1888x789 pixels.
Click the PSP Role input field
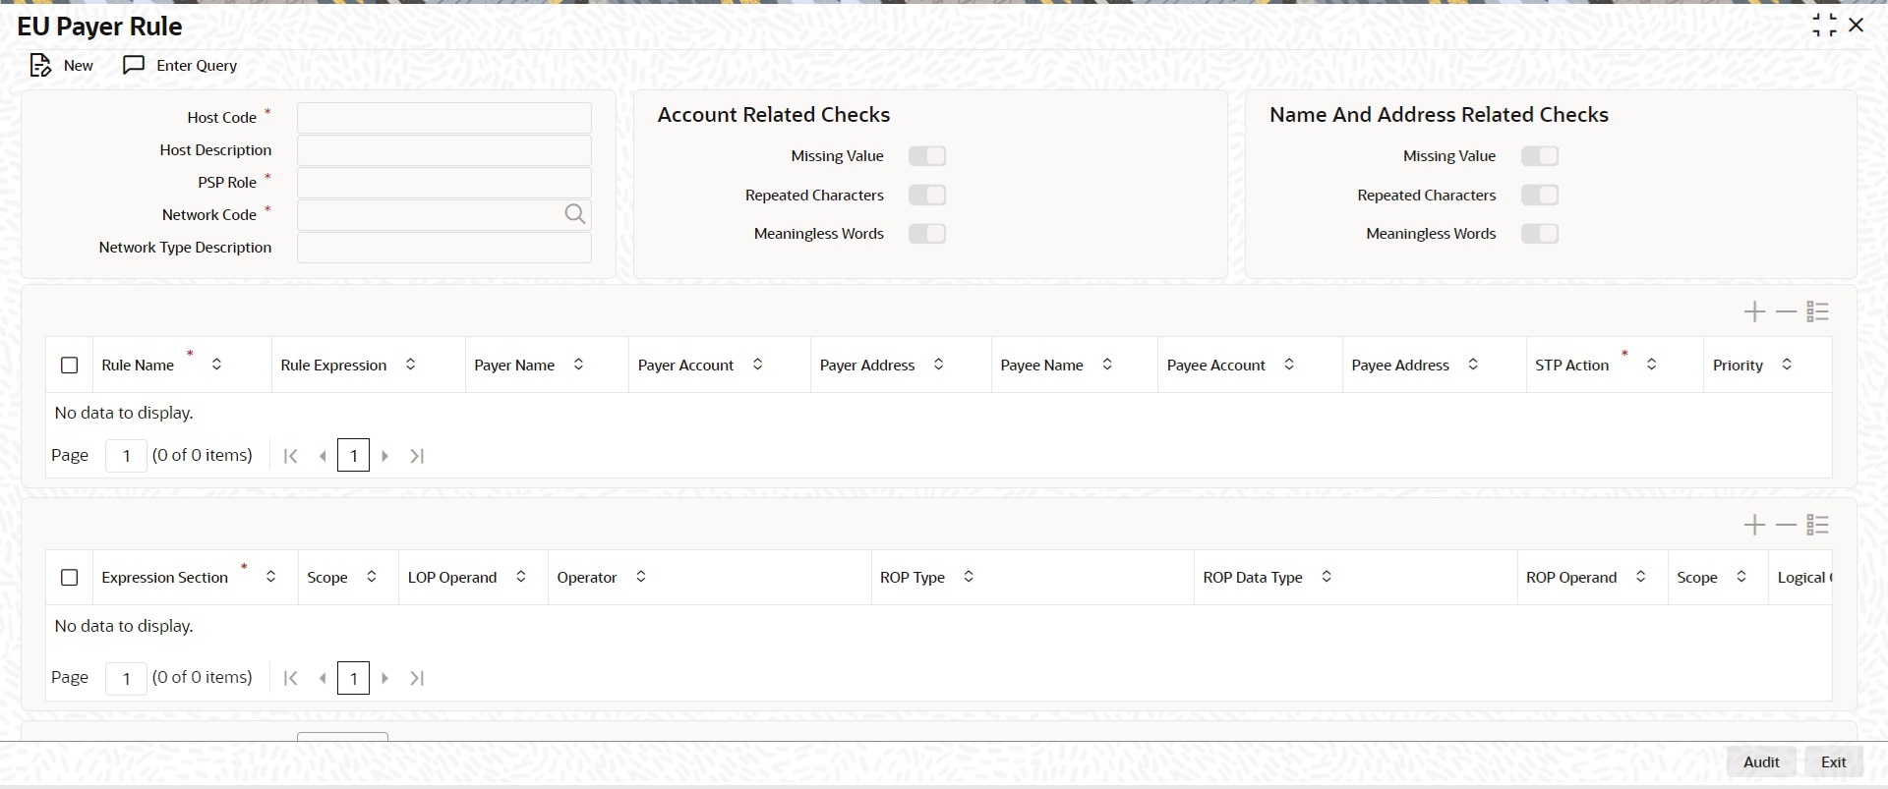pyautogui.click(x=444, y=183)
